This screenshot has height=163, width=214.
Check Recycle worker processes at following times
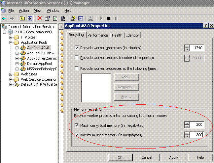77,68
